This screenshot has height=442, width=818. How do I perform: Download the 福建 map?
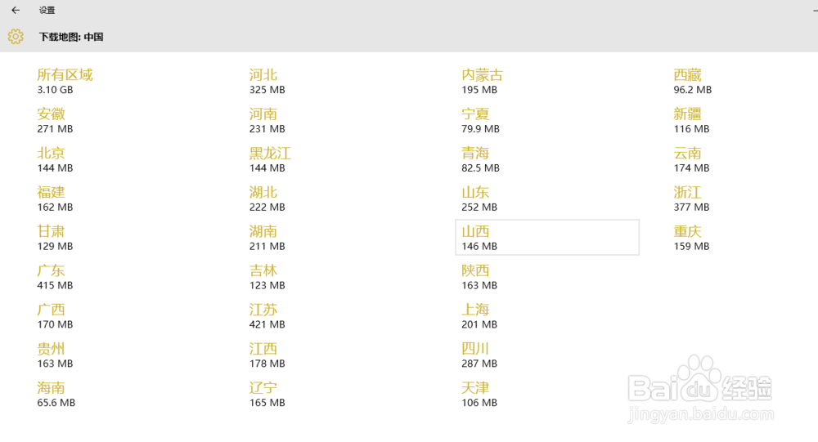pos(55,199)
